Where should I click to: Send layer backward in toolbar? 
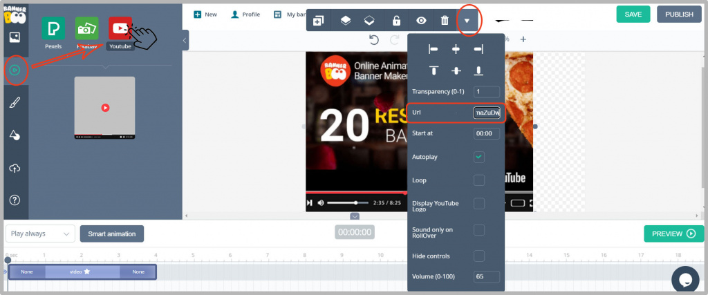369,21
